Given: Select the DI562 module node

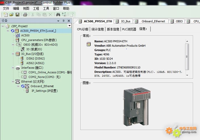Looking at the screenshot, I should tap(36, 58).
